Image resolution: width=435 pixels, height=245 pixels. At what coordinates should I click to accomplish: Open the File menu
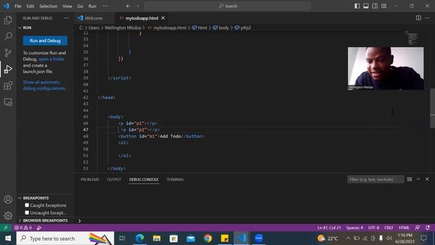pos(18,6)
